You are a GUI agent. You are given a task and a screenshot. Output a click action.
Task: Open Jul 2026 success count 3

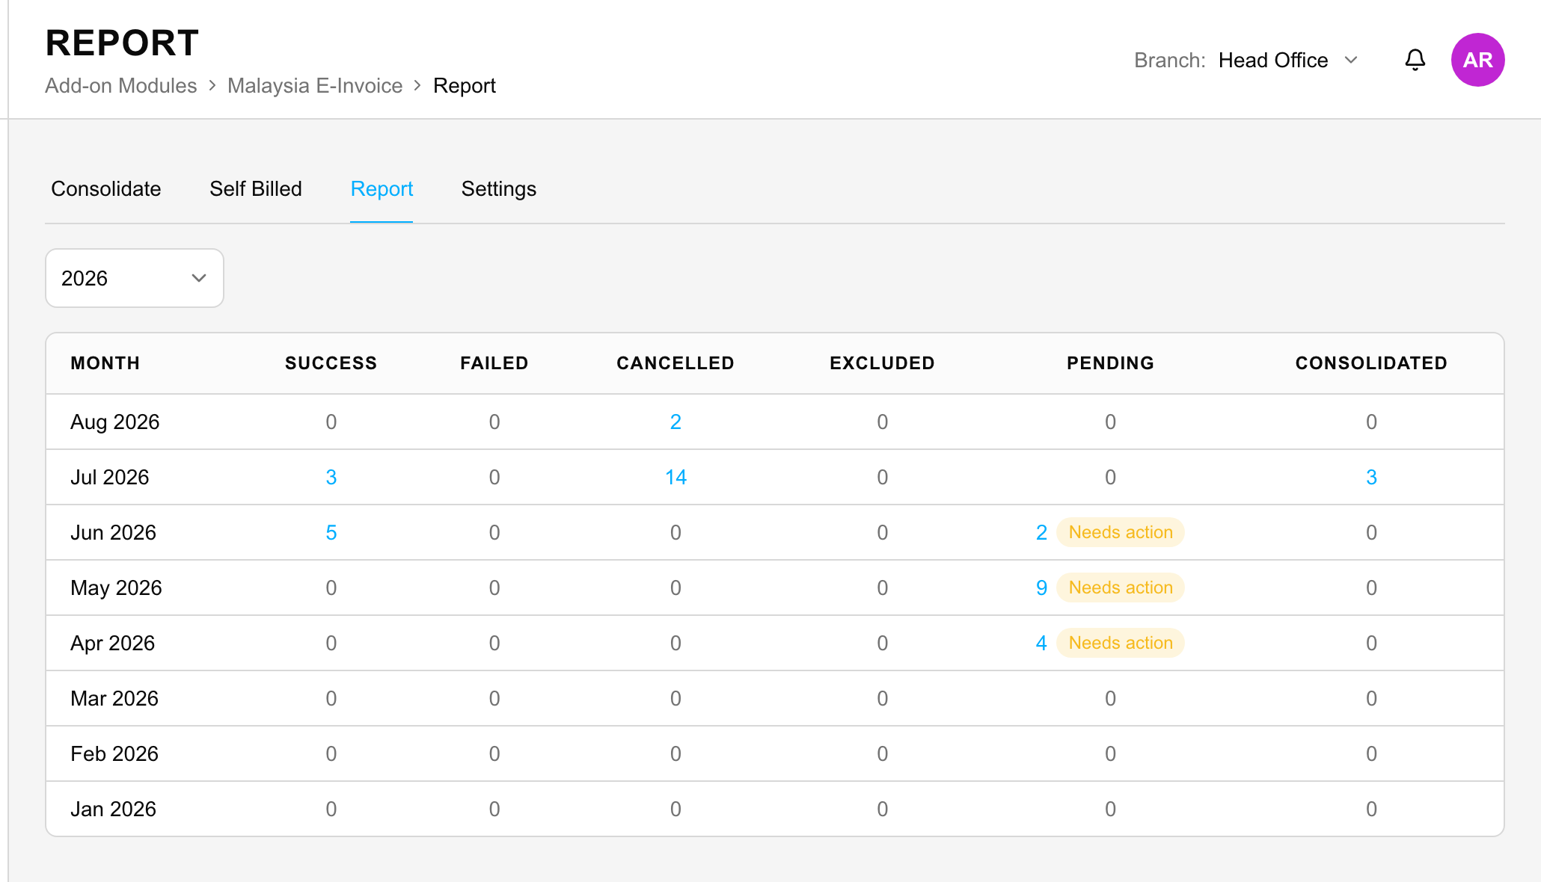[x=331, y=477]
